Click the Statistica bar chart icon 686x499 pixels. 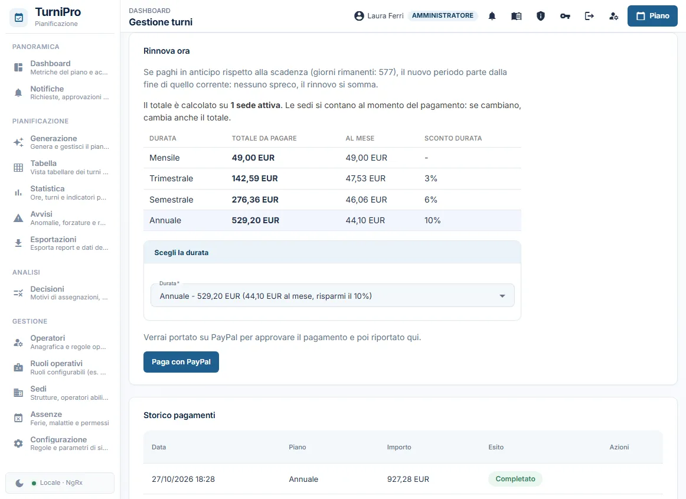click(18, 193)
